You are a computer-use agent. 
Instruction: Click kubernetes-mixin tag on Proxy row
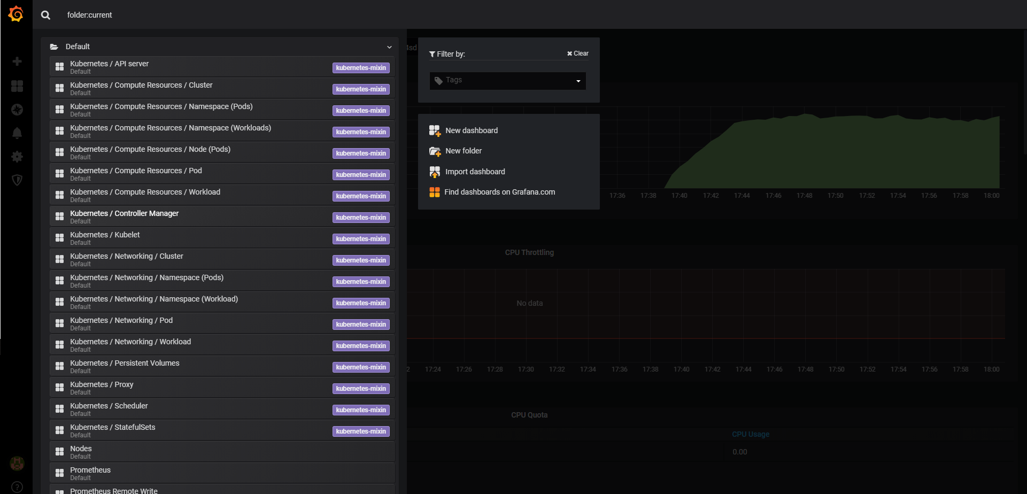point(361,389)
